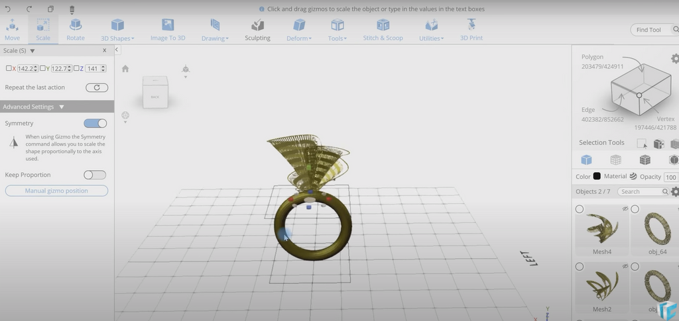Click the Find Tool button

click(x=649, y=30)
